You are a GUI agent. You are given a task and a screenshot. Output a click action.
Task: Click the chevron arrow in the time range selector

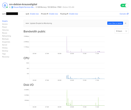click(x=126, y=31)
